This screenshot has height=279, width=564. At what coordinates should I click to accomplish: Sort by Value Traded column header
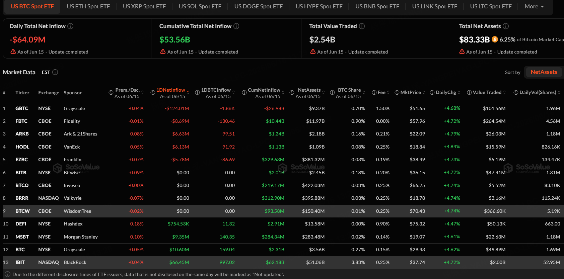(487, 92)
